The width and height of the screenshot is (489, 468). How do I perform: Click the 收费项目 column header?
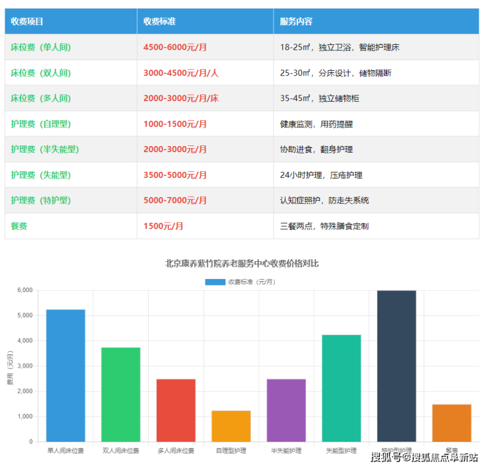click(27, 21)
